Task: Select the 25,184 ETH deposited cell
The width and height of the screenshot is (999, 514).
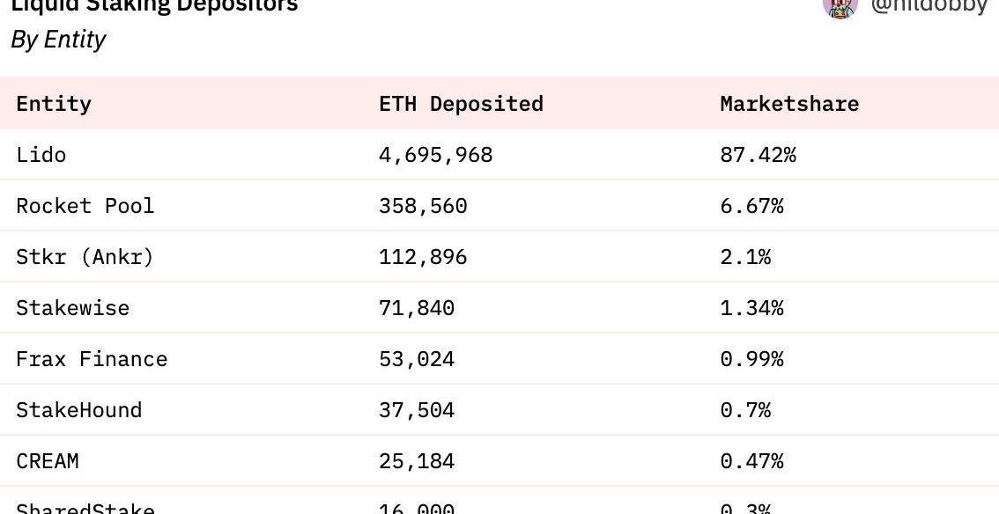Action: pyautogui.click(x=417, y=461)
